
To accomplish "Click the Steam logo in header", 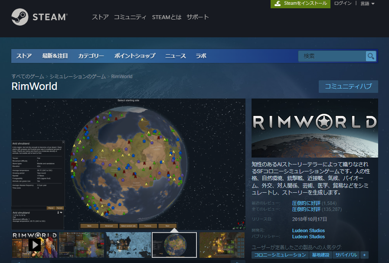I will [x=39, y=17].
